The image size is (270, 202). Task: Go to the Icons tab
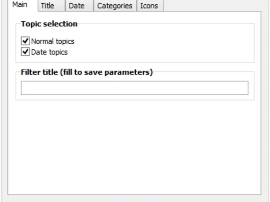click(x=149, y=6)
